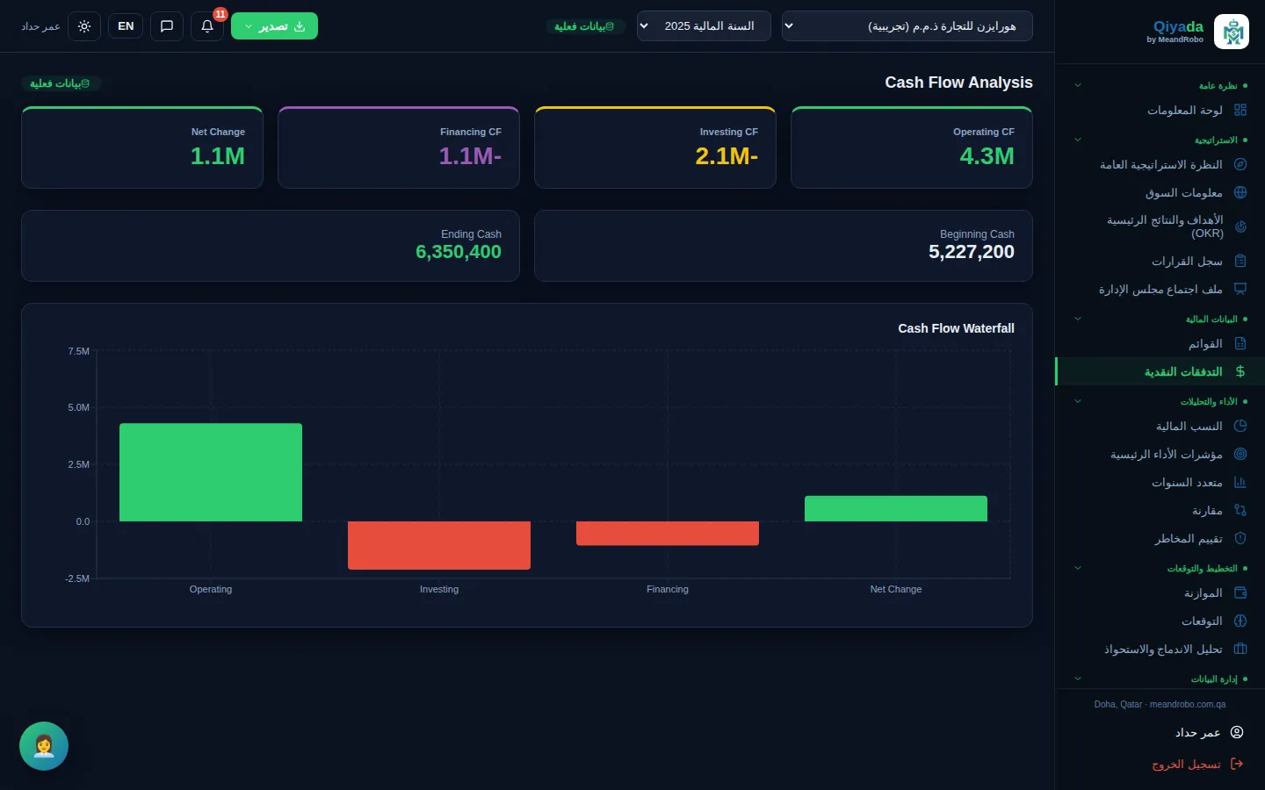Toggle the light/dark theme sun button
1265x790 pixels.
(x=84, y=26)
